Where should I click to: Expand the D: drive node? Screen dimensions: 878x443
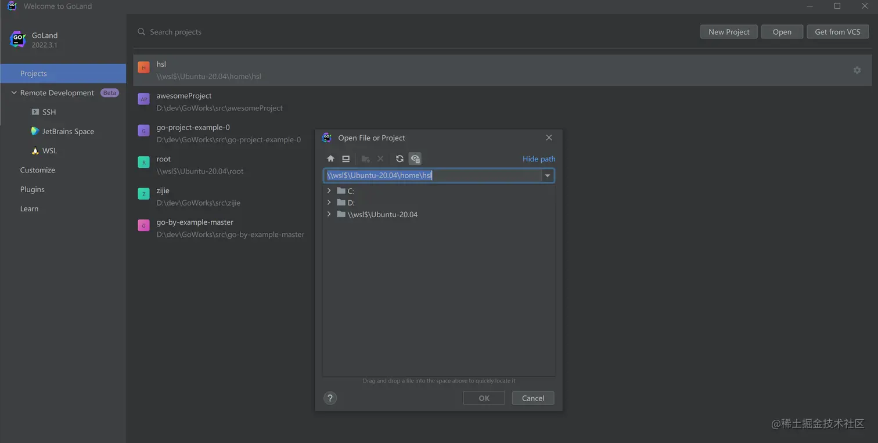329,202
